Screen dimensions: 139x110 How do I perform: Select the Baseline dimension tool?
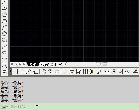point(78,72)
